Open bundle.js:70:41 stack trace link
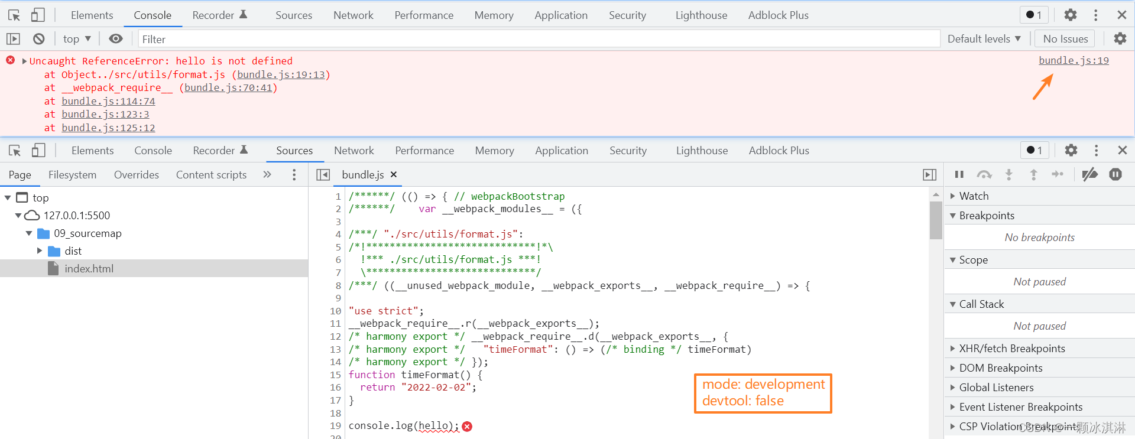This screenshot has height=439, width=1135. point(228,87)
